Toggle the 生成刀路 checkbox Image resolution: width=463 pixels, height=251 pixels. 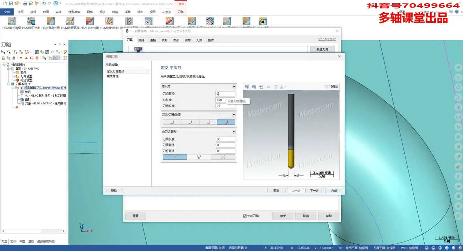point(245,216)
